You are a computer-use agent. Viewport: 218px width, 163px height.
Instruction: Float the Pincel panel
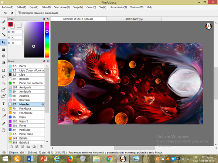(x=44, y=61)
